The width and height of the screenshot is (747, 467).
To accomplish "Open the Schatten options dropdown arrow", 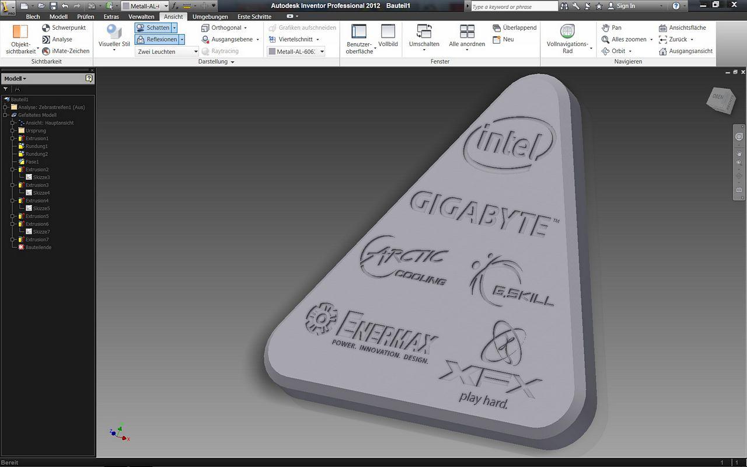I will [174, 28].
